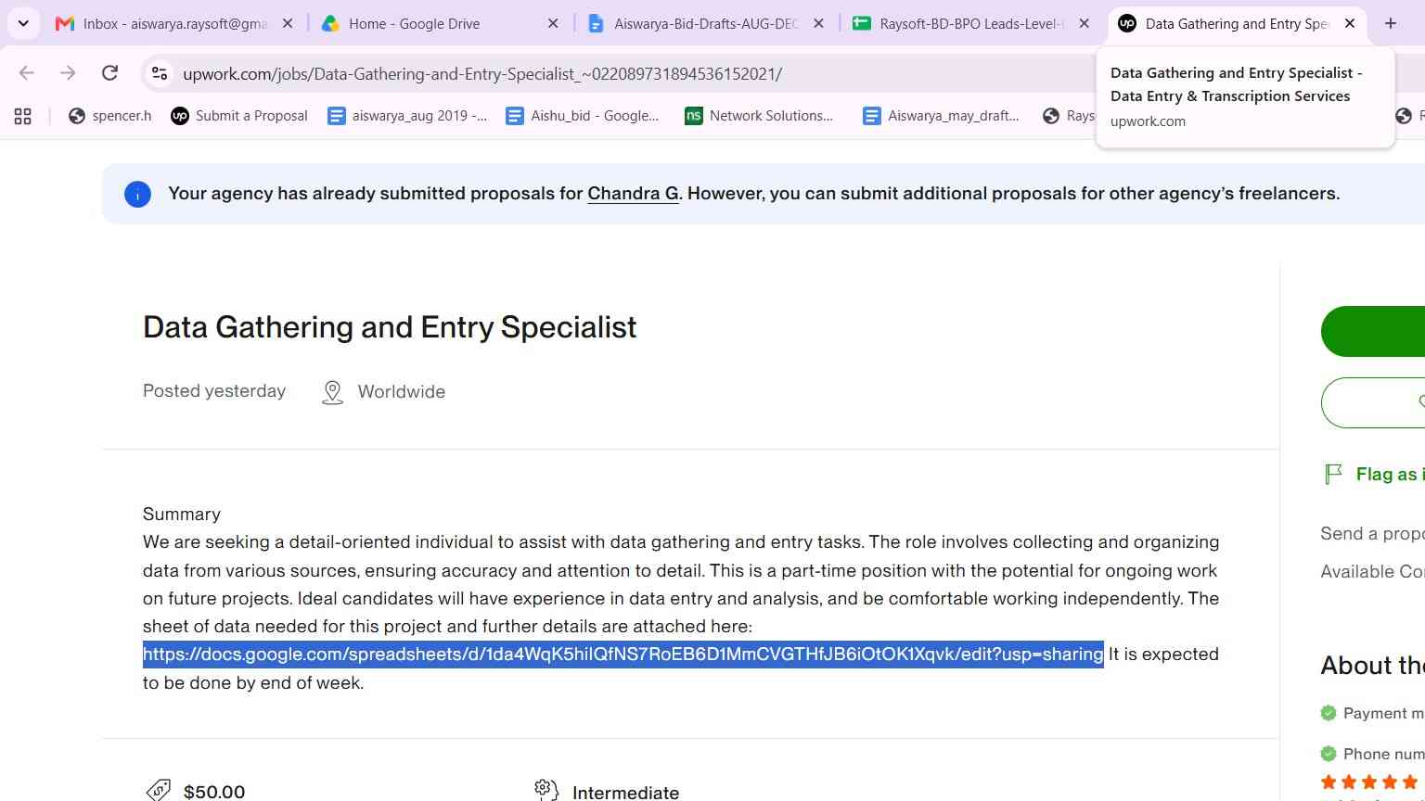
Task: Open the site information icon in the address bar
Action: coord(160,73)
